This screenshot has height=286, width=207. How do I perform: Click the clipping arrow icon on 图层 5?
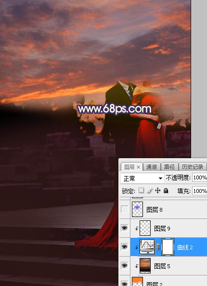tap(137, 266)
